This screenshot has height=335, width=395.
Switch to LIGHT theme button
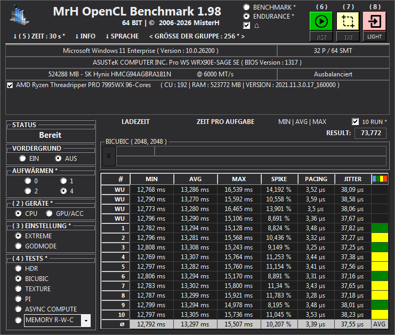pos(374,37)
